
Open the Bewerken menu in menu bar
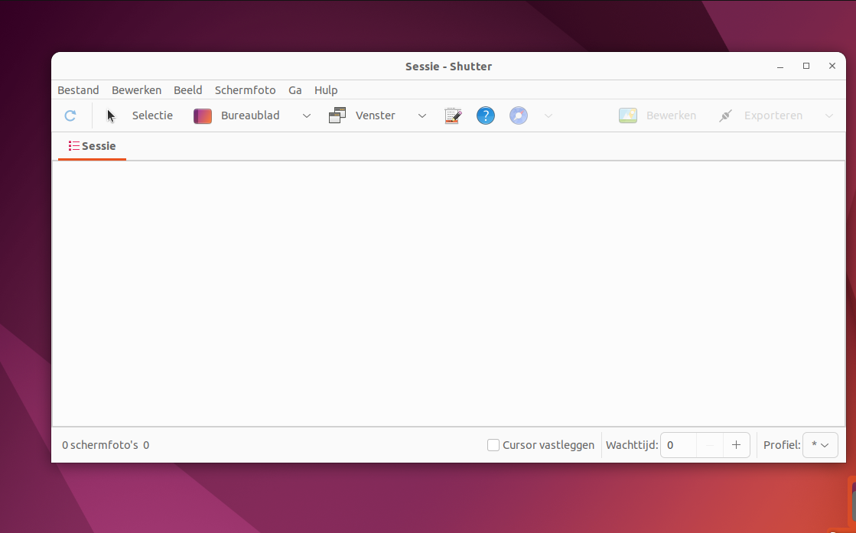click(x=136, y=90)
